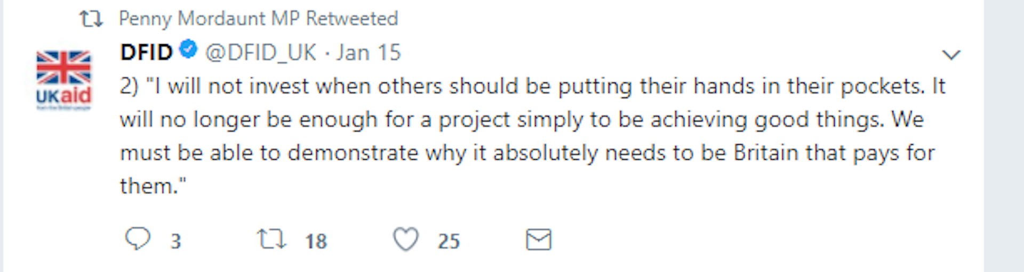Viewport: 1024px width, 272px height.
Task: Open the Jan 15 timestamp permalink
Action: (368, 53)
